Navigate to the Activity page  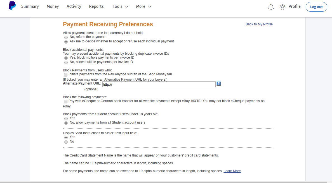coord(74,6)
